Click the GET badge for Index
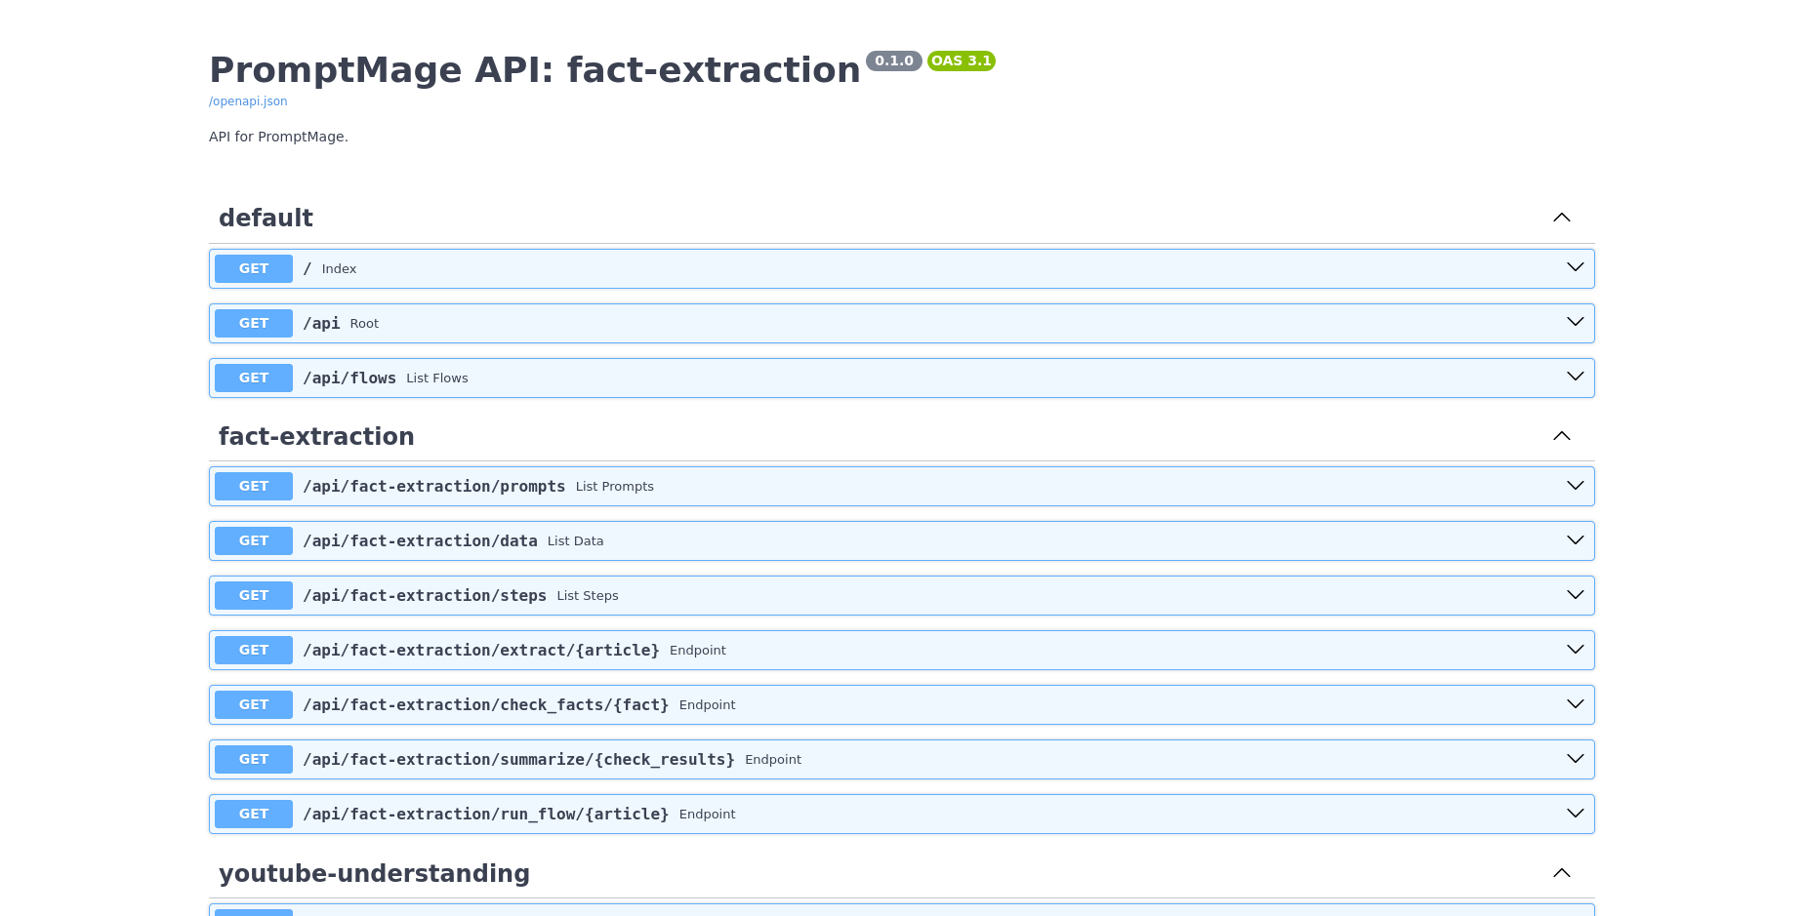The height and width of the screenshot is (916, 1804). coord(254,268)
